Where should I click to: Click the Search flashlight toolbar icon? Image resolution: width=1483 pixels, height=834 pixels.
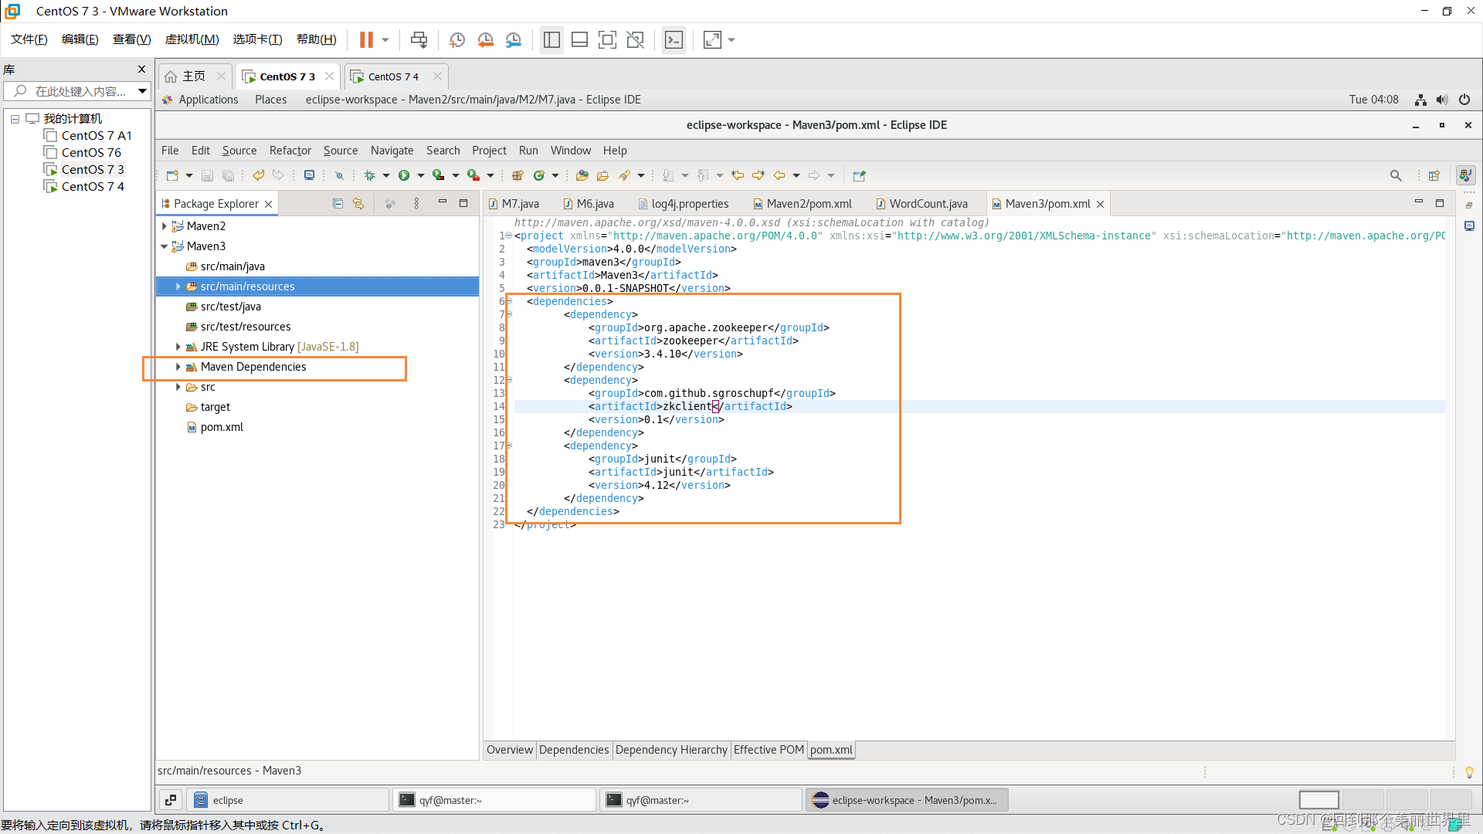pyautogui.click(x=624, y=175)
